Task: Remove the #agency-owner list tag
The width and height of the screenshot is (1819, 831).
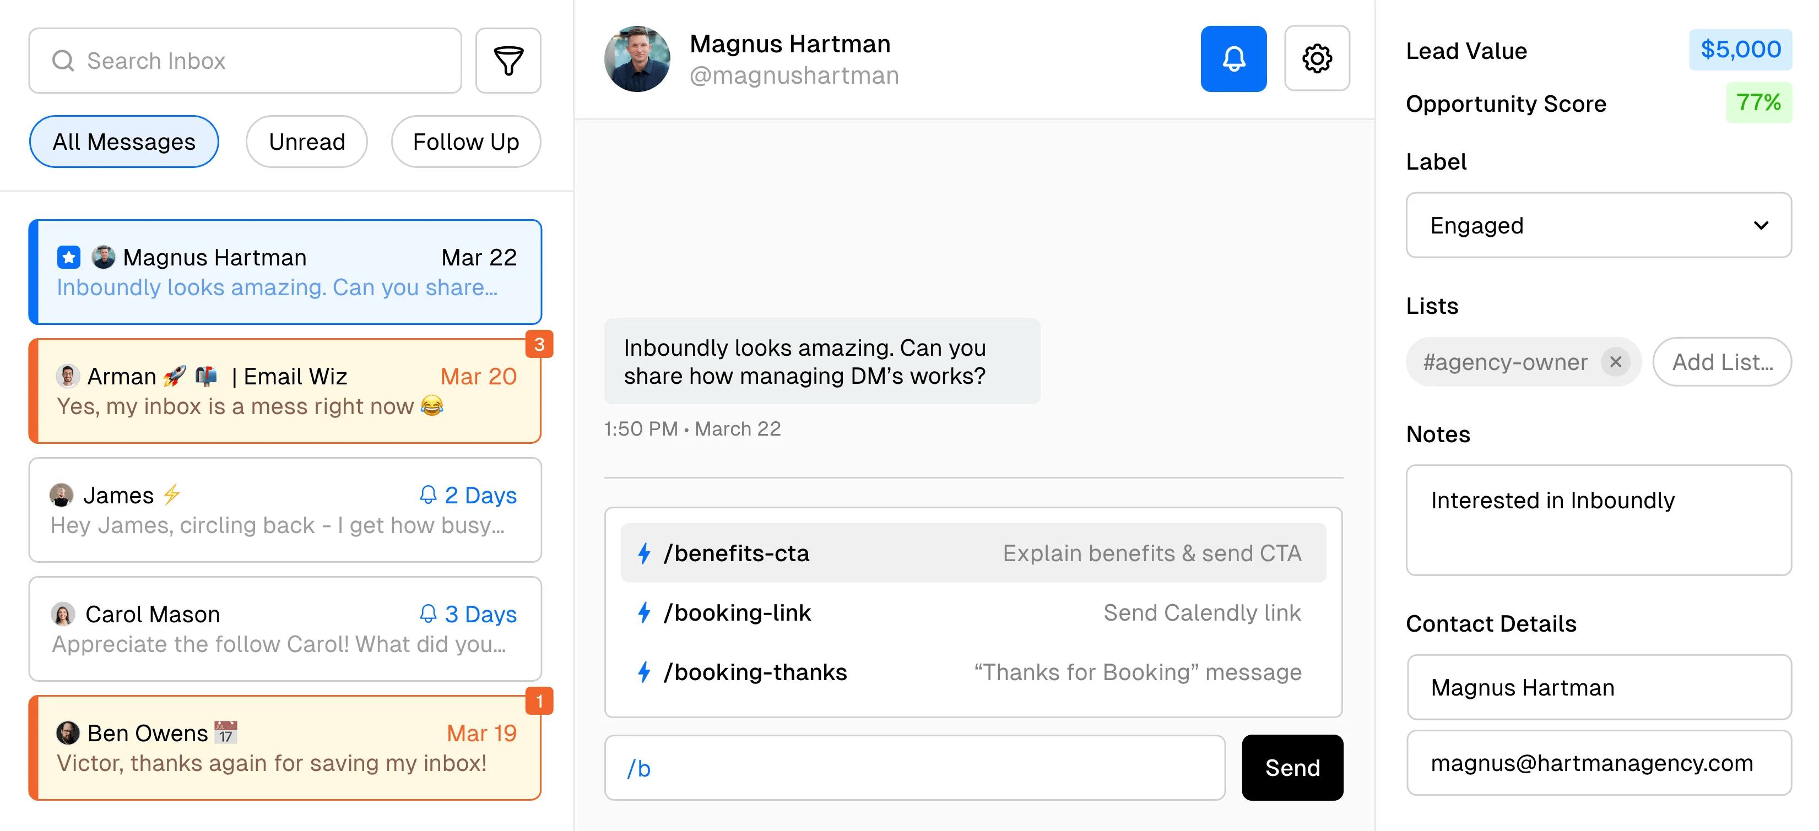Action: tap(1615, 362)
